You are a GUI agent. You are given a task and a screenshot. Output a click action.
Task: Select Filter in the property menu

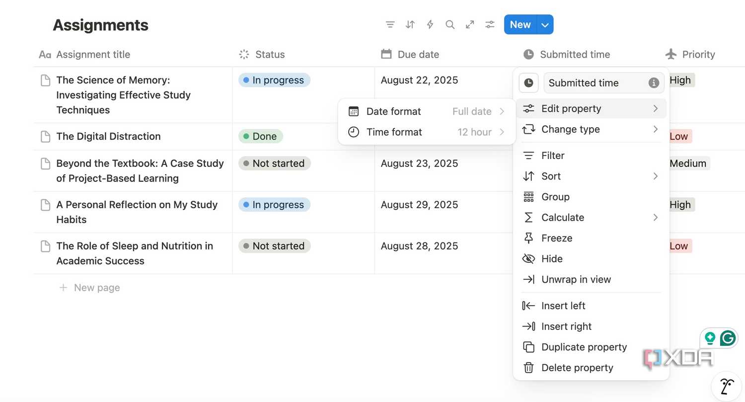click(591, 156)
